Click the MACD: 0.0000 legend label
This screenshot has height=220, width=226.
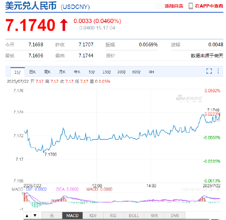[x=99, y=189]
